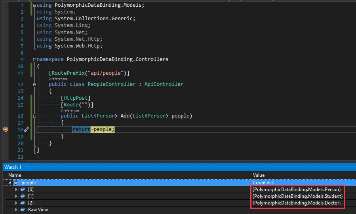Collapse the Add method outline toggle
The width and height of the screenshot is (356, 214).
pos(35,116)
